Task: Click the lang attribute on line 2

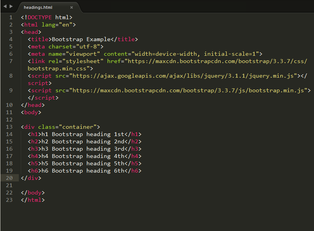Action: coord(48,25)
